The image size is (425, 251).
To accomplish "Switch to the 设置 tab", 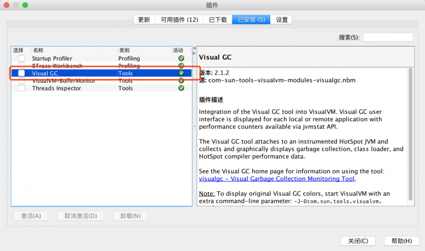I will [281, 19].
